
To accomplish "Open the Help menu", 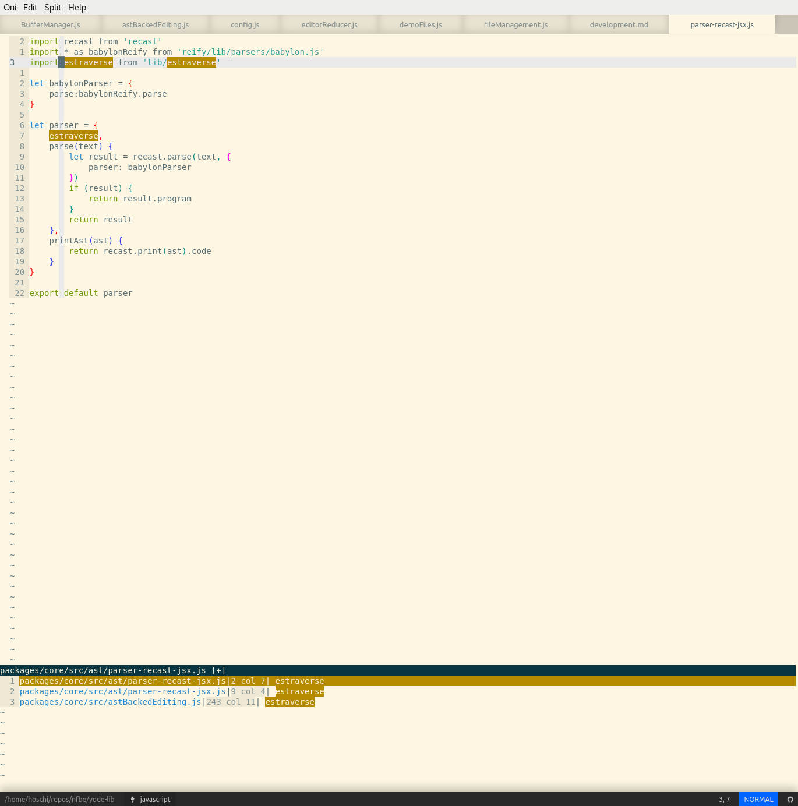I will (77, 8).
